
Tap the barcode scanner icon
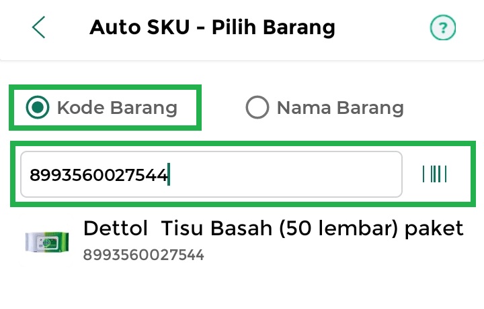[435, 174]
